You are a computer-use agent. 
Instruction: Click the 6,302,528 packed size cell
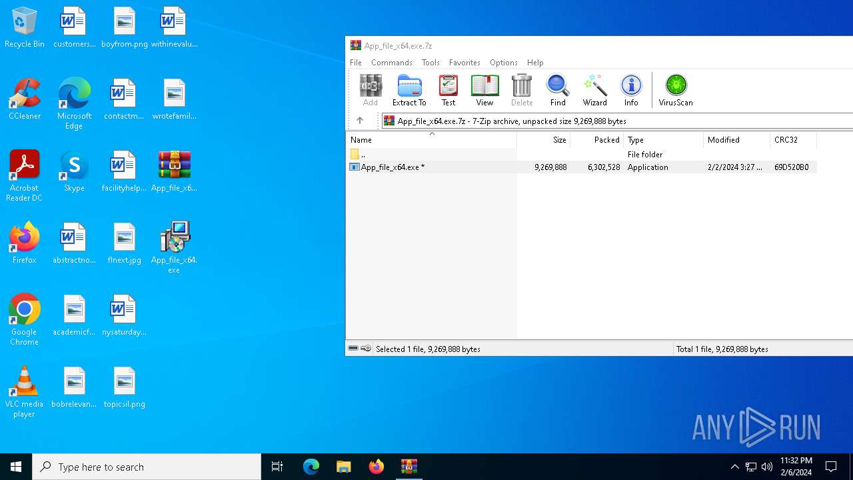604,167
